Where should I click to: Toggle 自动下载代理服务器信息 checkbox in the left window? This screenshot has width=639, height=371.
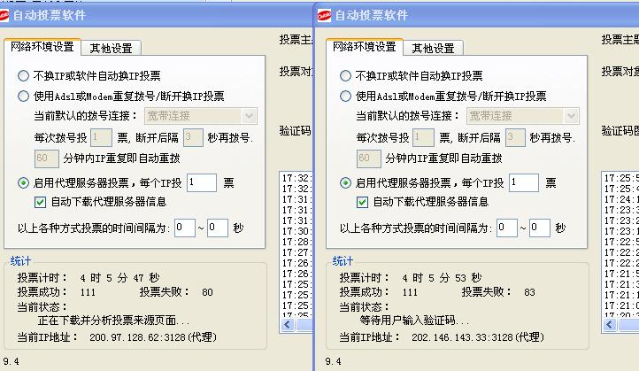(40, 202)
